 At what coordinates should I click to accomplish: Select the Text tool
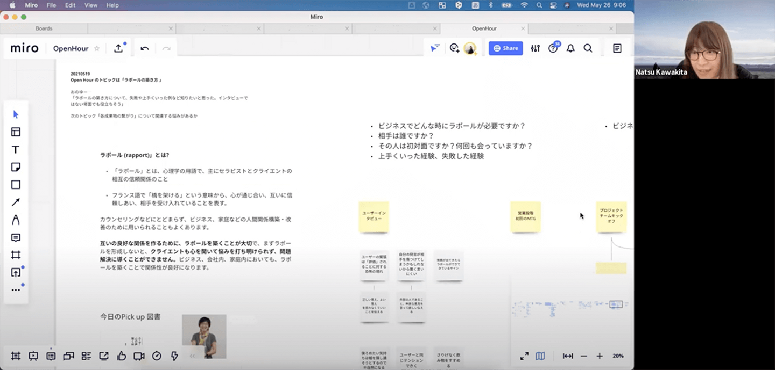point(16,150)
